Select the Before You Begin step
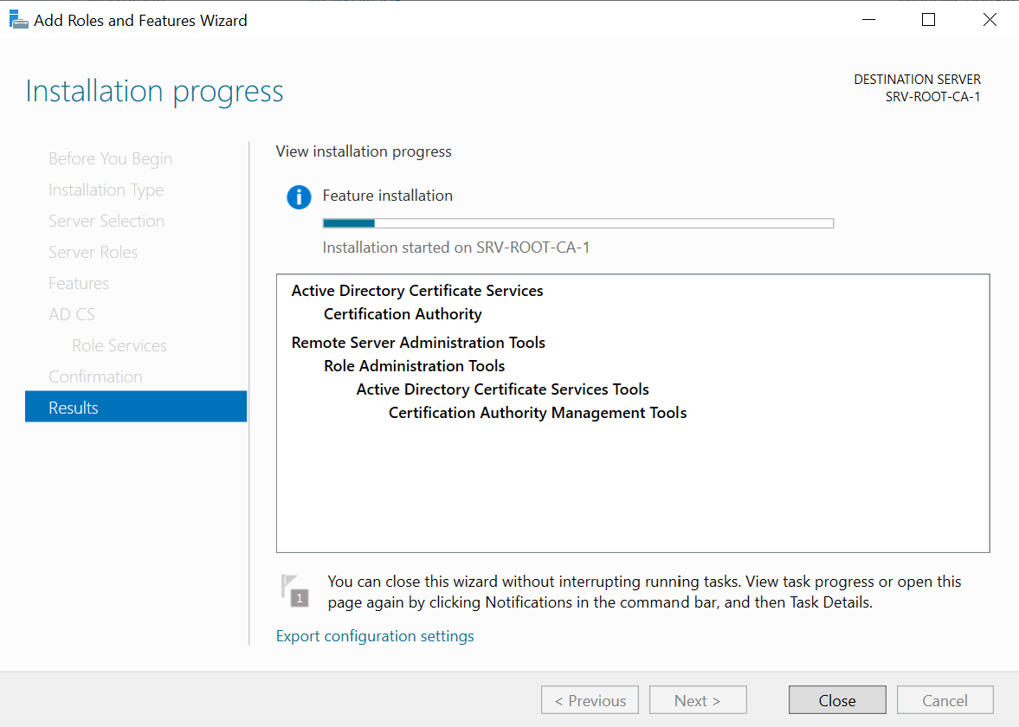Image resolution: width=1019 pixels, height=727 pixels. coord(110,158)
